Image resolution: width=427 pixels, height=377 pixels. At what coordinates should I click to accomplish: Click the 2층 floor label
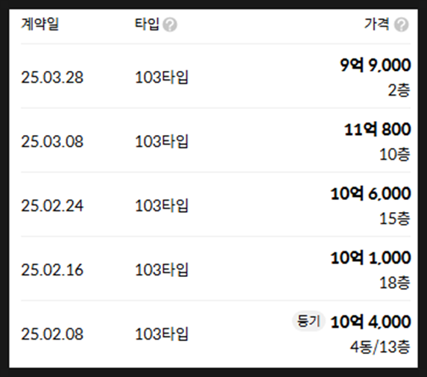[399, 90]
